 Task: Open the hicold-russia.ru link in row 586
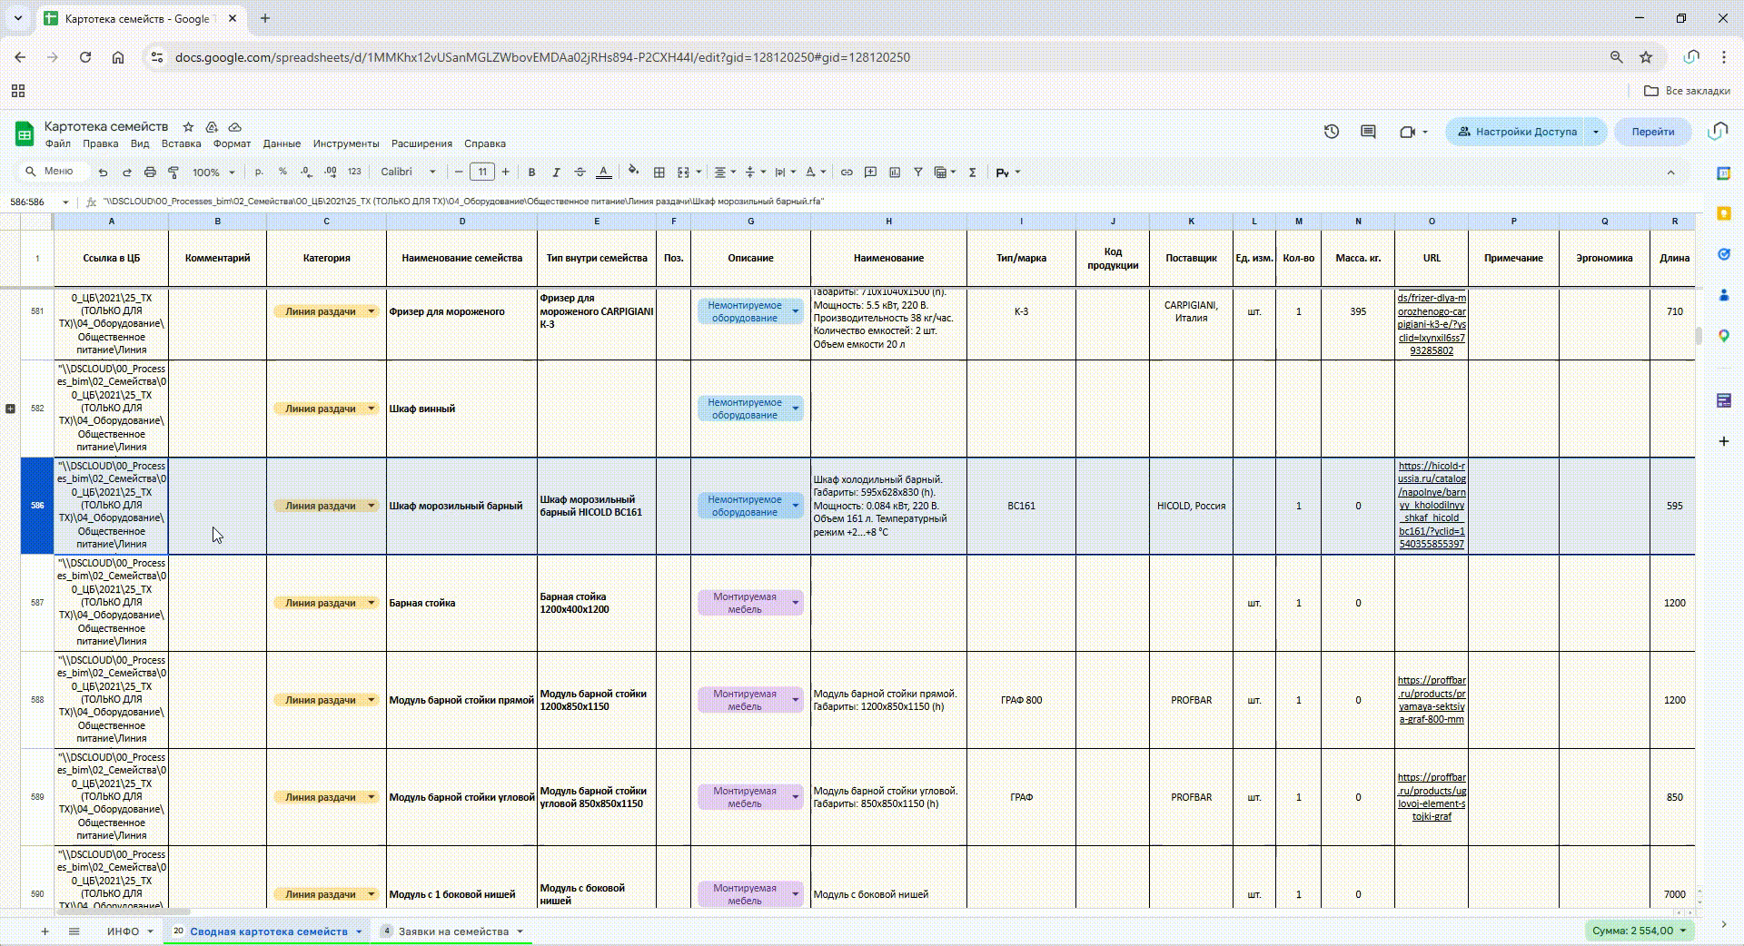(x=1432, y=505)
